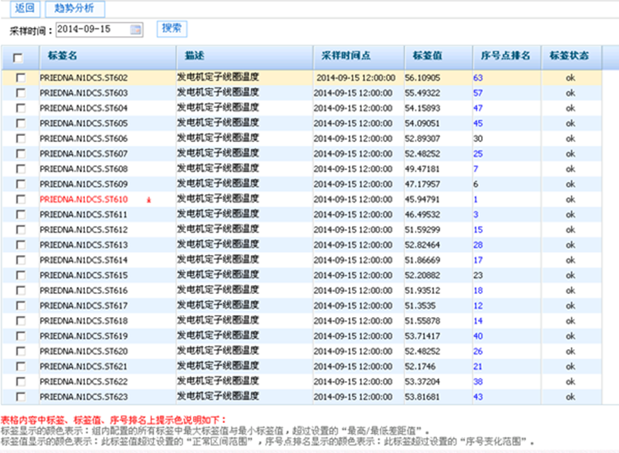Image resolution: width=619 pixels, height=453 pixels.
Task: Select tag name PRIEDNA.N1DCS.ST602
Action: [x=84, y=78]
